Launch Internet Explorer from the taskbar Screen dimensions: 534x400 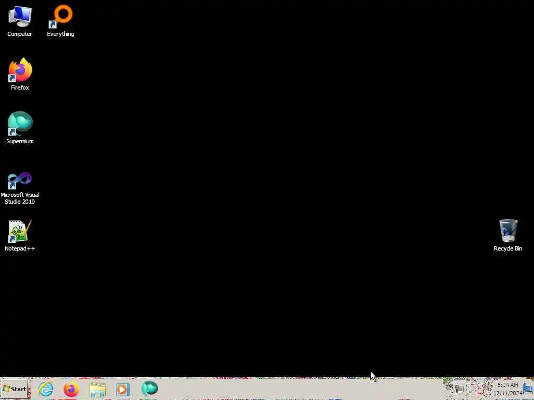46,389
